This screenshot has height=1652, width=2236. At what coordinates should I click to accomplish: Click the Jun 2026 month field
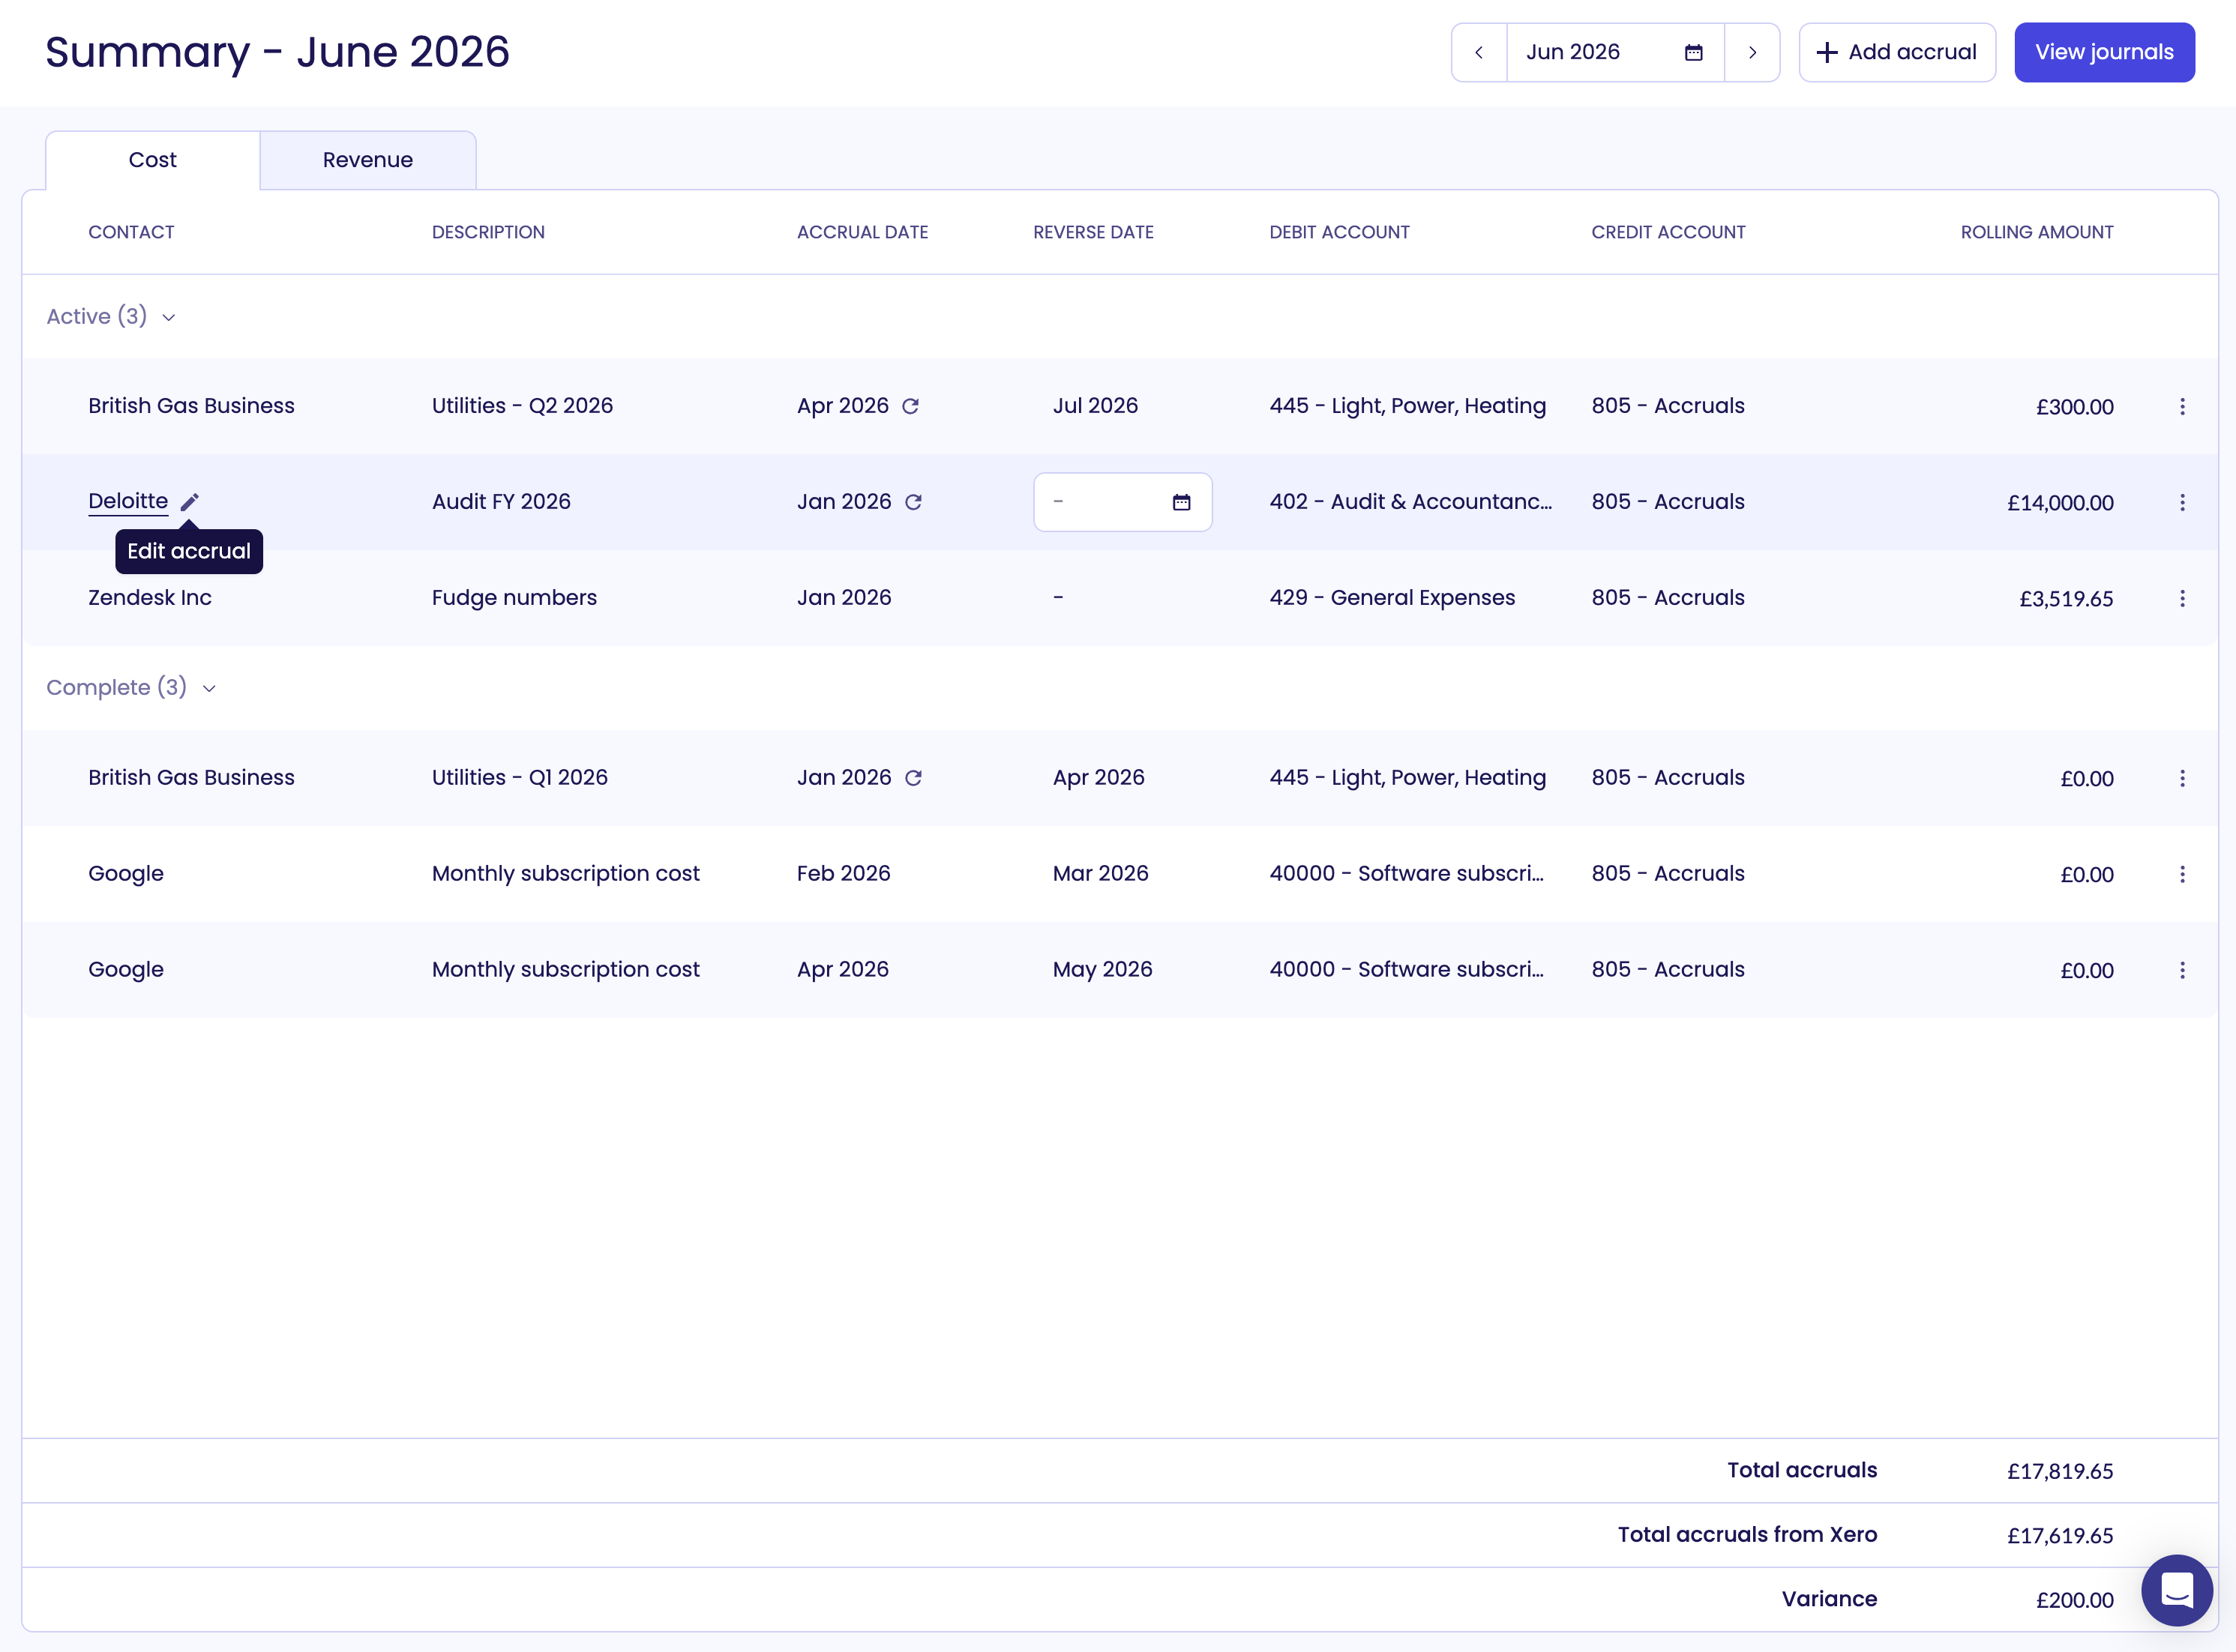pyautogui.click(x=1614, y=52)
